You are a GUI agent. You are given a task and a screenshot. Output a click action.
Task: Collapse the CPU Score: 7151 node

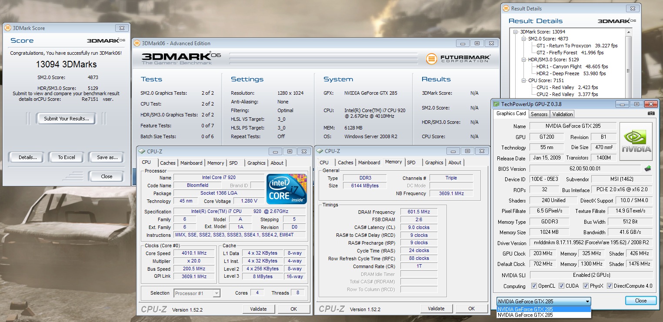pyautogui.click(x=523, y=80)
